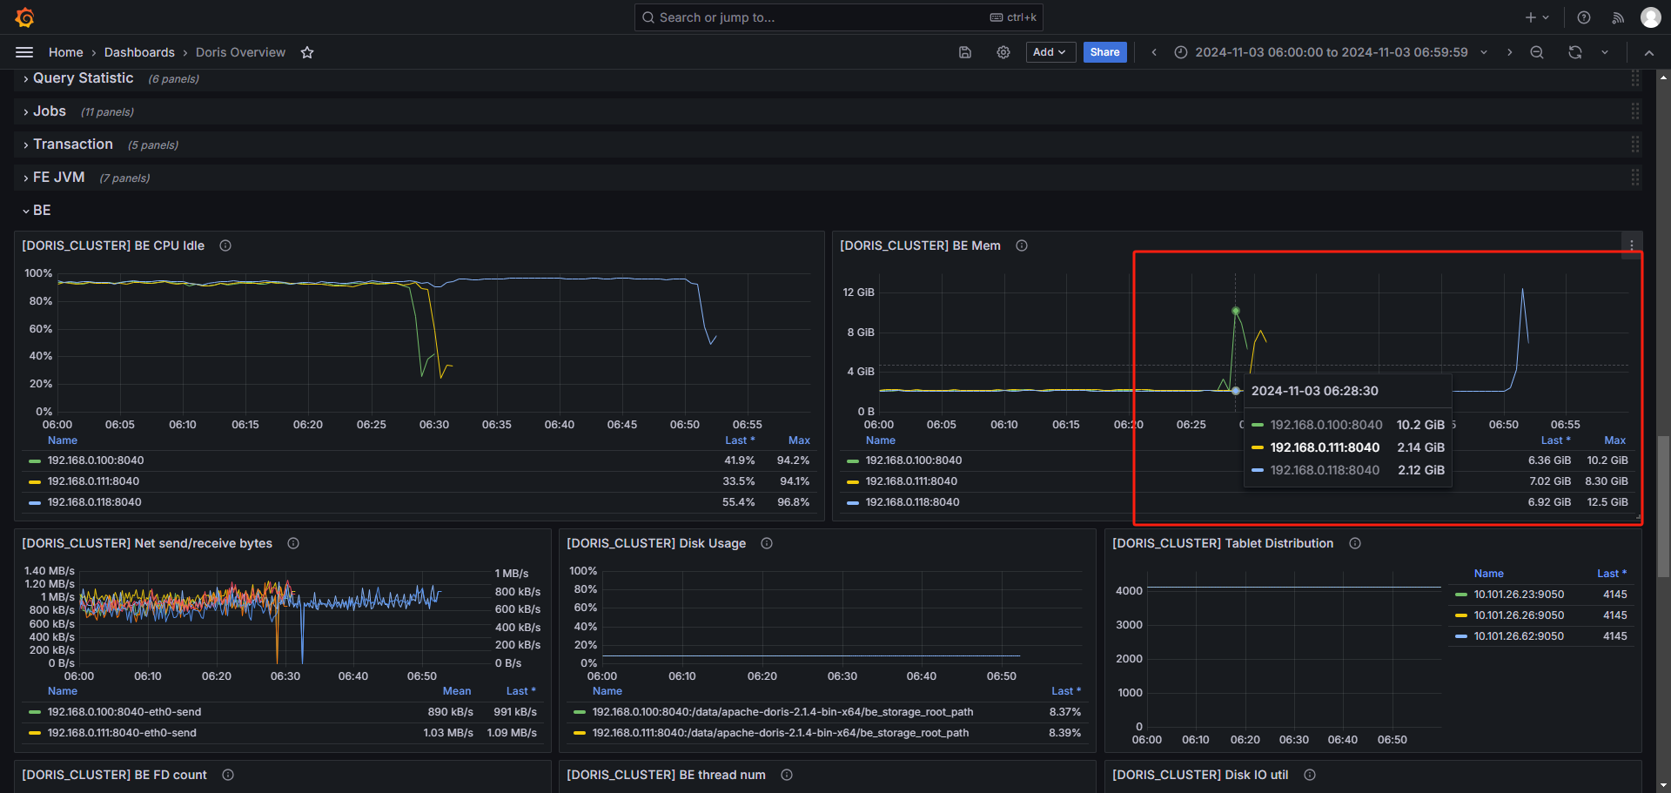Go to Dashboards breadcrumb
Viewport: 1671px width, 793px height.
pyautogui.click(x=139, y=52)
